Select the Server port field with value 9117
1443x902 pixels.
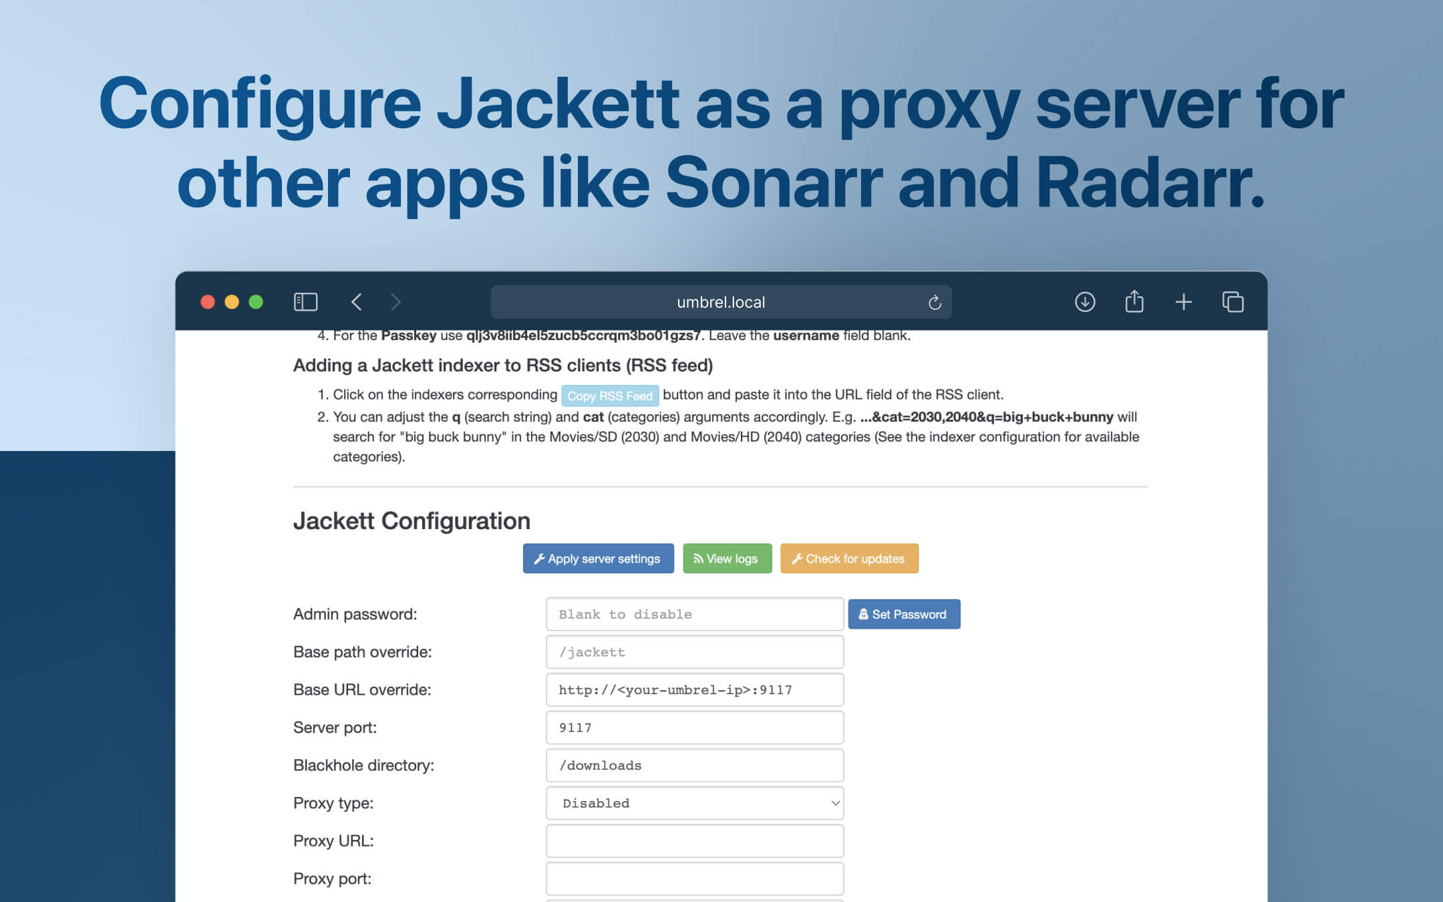tap(695, 728)
